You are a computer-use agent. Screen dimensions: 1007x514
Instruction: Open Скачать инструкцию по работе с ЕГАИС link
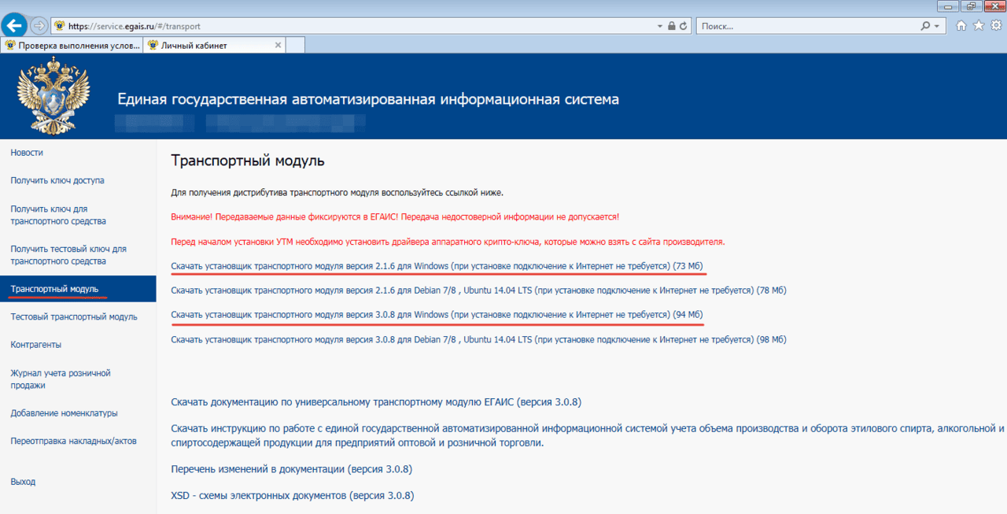tap(588, 435)
